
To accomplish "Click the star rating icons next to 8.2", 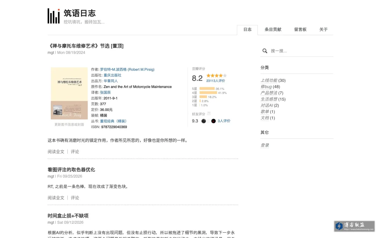I will (x=217, y=76).
